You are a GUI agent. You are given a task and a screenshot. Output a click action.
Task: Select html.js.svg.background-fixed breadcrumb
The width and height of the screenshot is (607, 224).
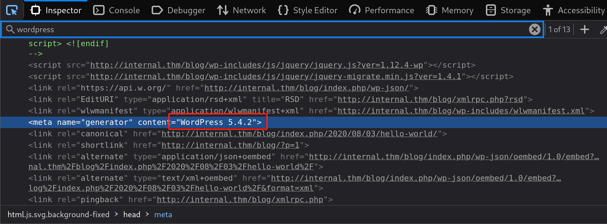point(59,215)
